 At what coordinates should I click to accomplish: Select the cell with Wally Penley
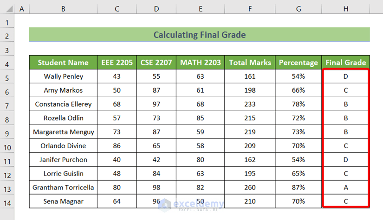[x=63, y=76]
